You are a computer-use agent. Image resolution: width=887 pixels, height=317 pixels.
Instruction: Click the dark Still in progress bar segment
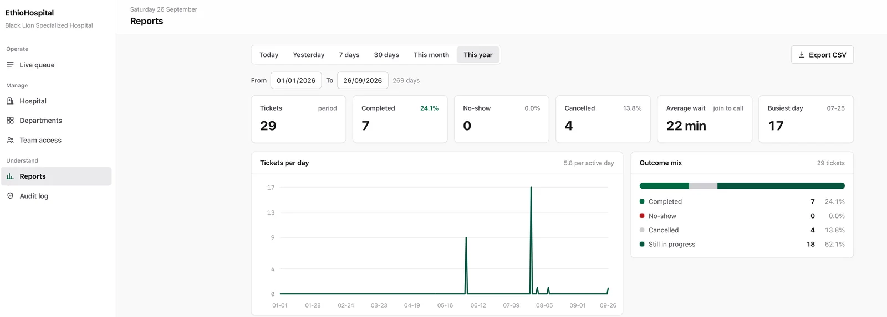(781, 186)
